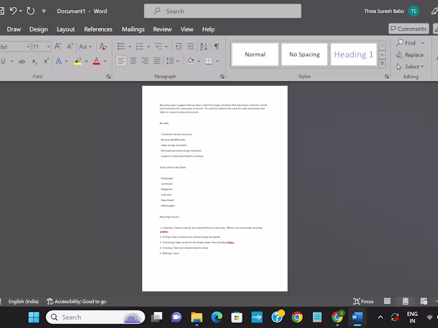Switch to the Mailings tab

click(133, 30)
